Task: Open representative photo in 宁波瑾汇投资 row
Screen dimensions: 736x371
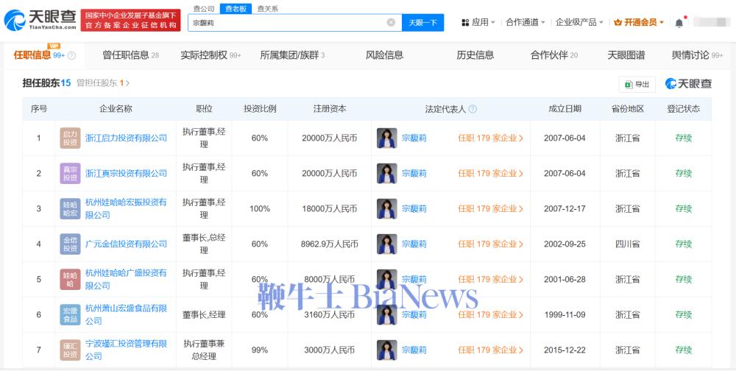Action: 387,350
